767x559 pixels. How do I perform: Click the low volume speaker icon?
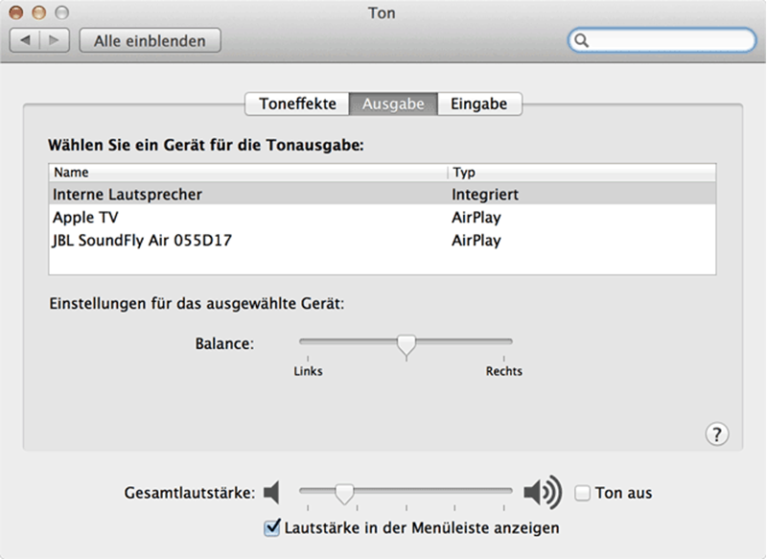(271, 493)
